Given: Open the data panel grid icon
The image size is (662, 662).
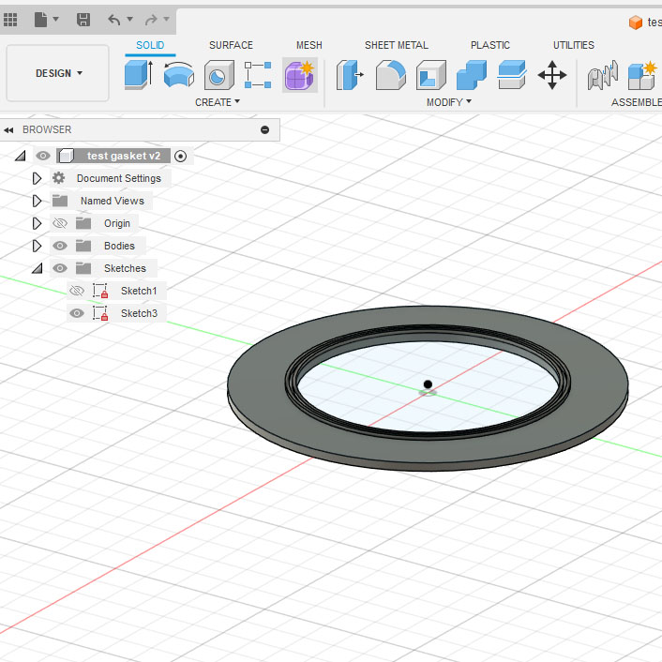Looking at the screenshot, I should click(x=10, y=20).
